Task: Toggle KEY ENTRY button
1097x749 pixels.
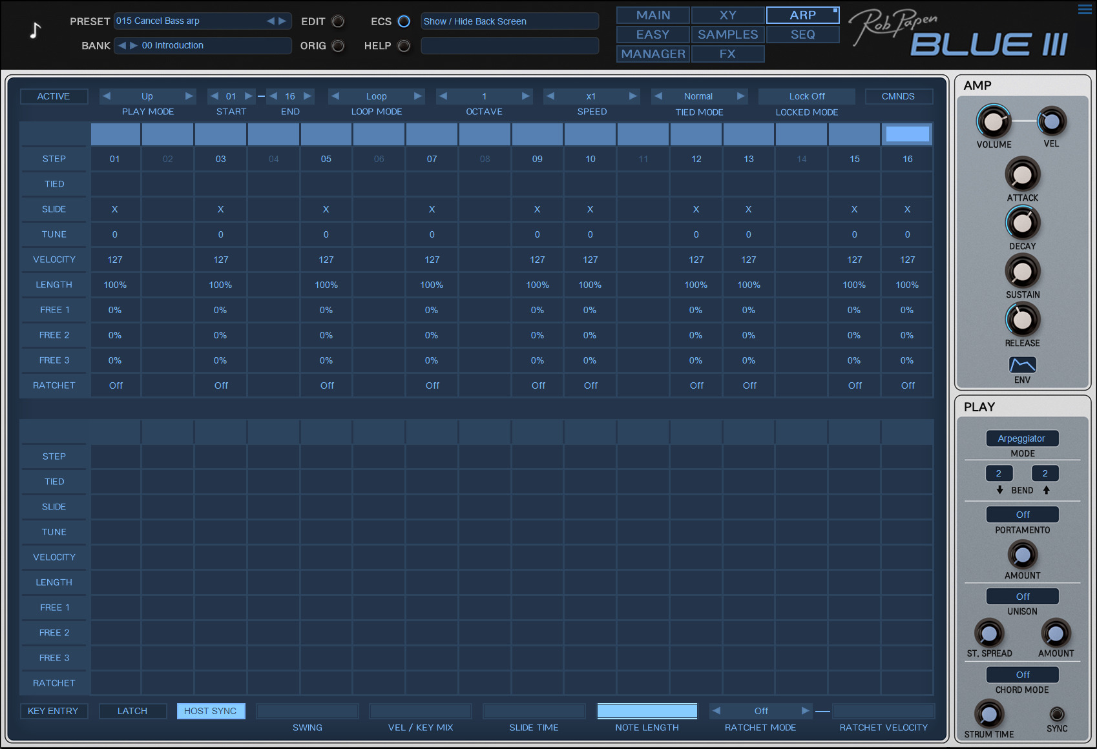Action: tap(54, 711)
